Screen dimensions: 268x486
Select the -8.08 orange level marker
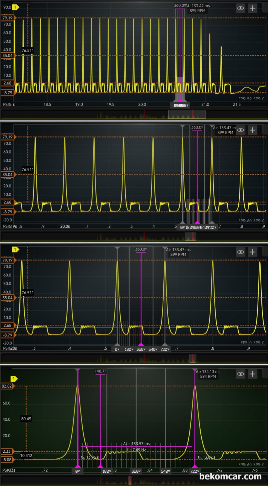pyautogui.click(x=7, y=460)
